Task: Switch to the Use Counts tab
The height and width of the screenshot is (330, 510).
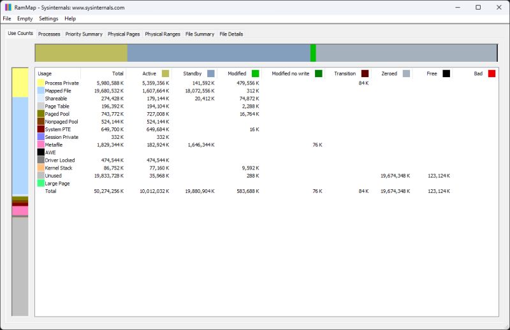Action: point(20,33)
